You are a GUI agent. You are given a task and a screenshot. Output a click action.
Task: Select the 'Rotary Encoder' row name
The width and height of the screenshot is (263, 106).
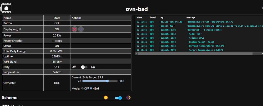[x=13, y=41]
